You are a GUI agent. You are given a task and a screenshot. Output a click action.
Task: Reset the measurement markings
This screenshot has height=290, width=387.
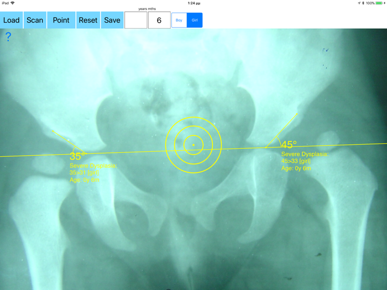point(88,20)
